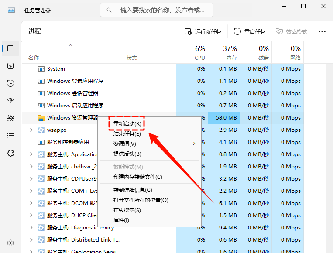Image resolution: width=333 pixels, height=253 pixels.
Task: Click the vertical scrollbar thumb
Action: (x=330, y=150)
